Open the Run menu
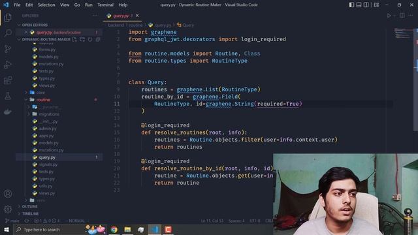Screen dimensions: 418x235 [x=89, y=5]
